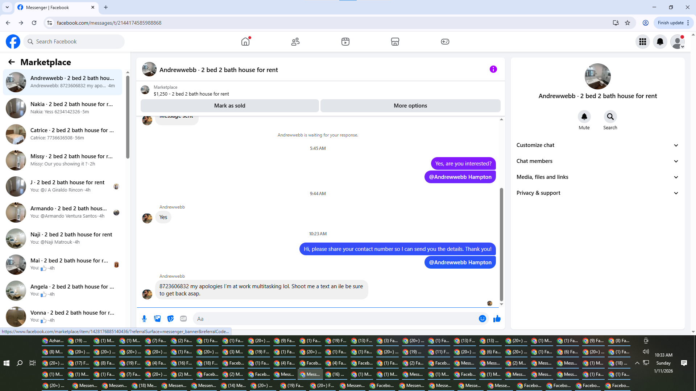Click the 'Yes, are you interested?' message
Viewport: 696px width, 391px height.
pos(463,164)
